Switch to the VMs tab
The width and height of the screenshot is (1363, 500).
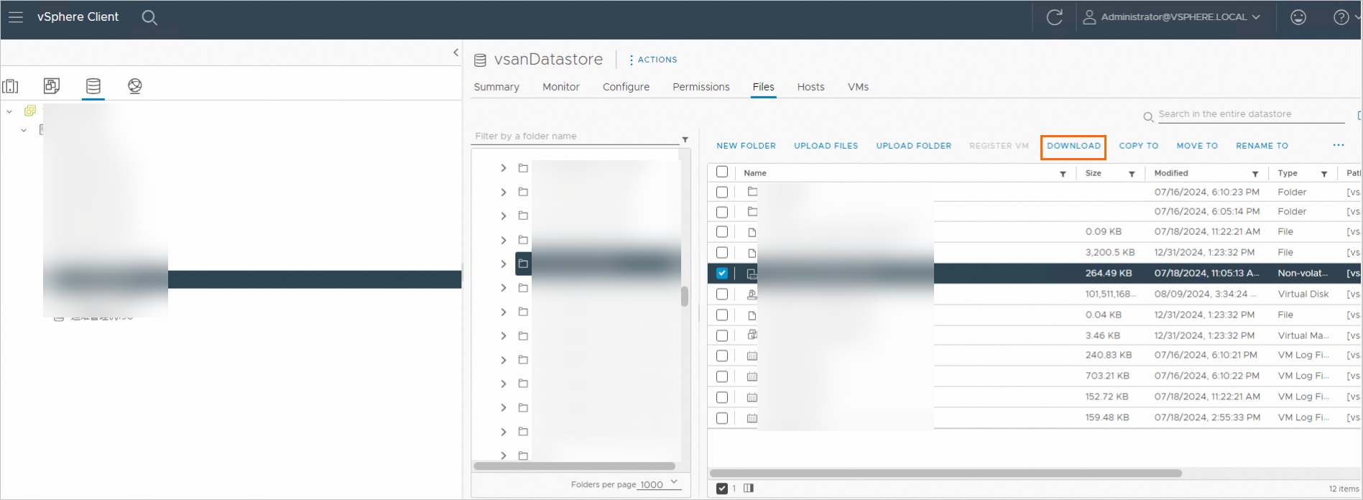pos(858,87)
